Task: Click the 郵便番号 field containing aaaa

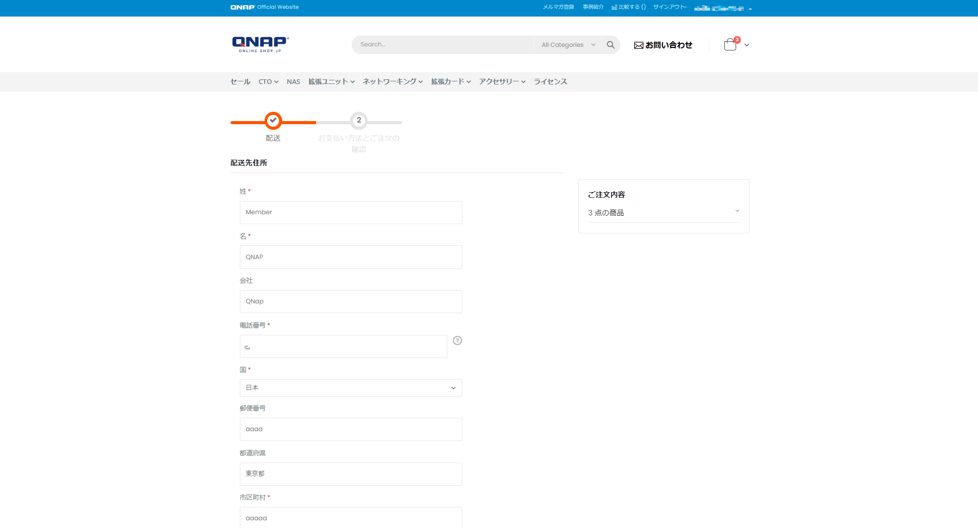Action: (x=351, y=429)
